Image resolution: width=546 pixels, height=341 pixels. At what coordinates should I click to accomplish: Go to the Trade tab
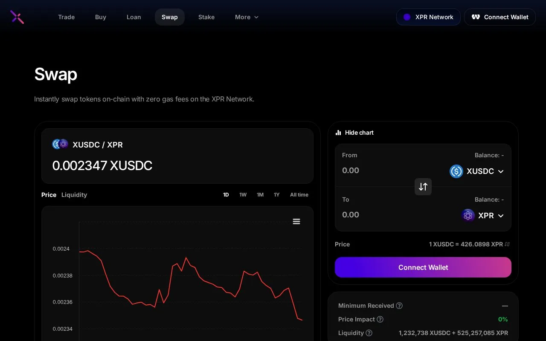[67, 17]
